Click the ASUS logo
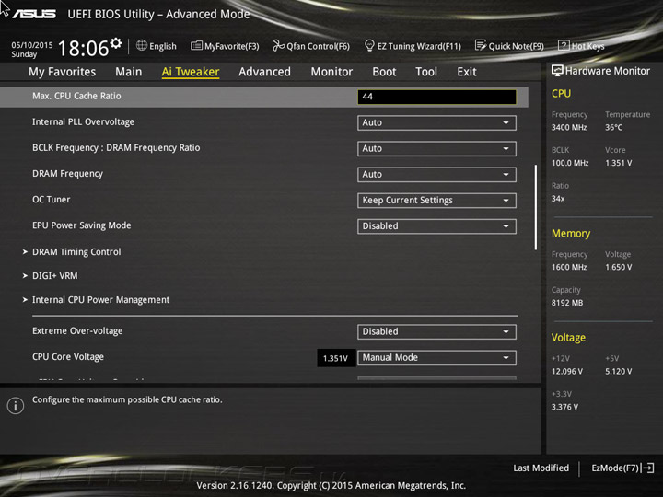This screenshot has width=663, height=497. pos(34,15)
